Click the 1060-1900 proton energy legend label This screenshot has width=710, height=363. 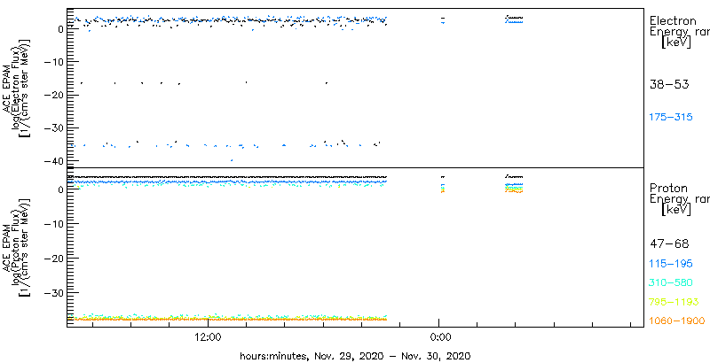pyautogui.click(x=677, y=321)
